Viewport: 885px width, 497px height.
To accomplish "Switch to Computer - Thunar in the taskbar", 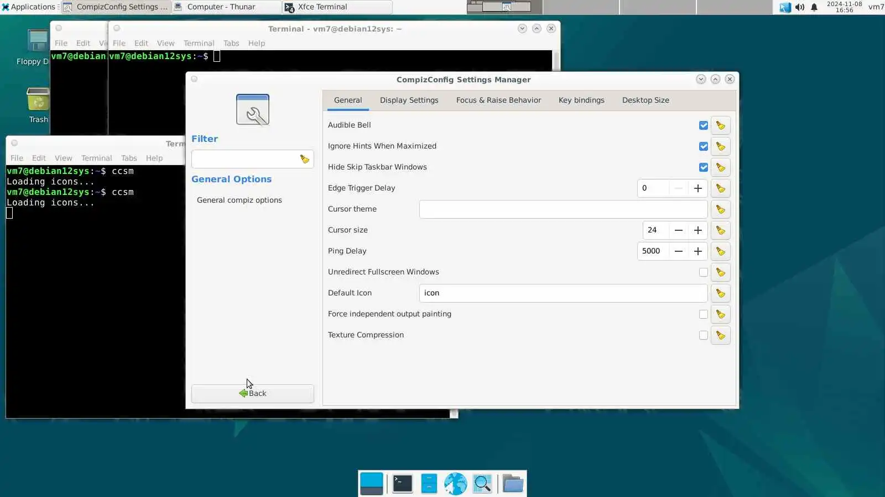I will [x=227, y=7].
